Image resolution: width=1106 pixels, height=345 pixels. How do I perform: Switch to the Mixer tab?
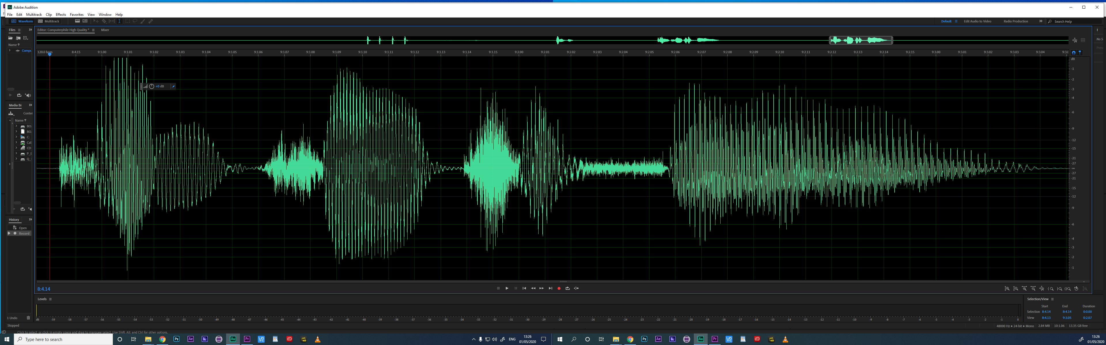point(105,30)
